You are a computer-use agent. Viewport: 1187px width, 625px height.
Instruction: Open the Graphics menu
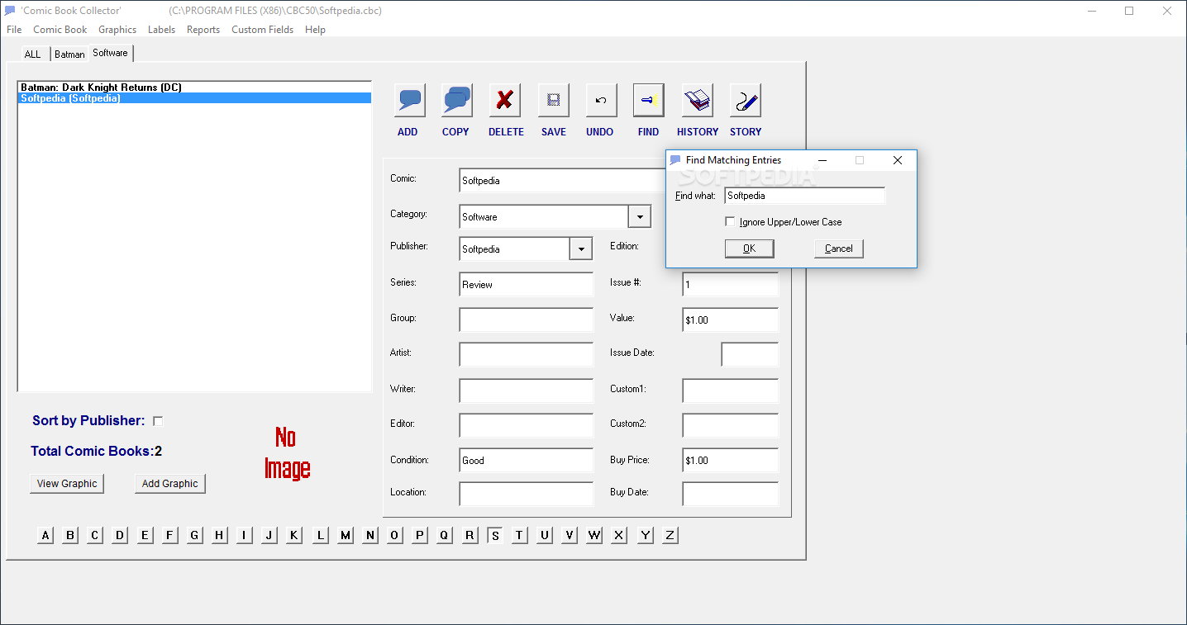(x=117, y=30)
